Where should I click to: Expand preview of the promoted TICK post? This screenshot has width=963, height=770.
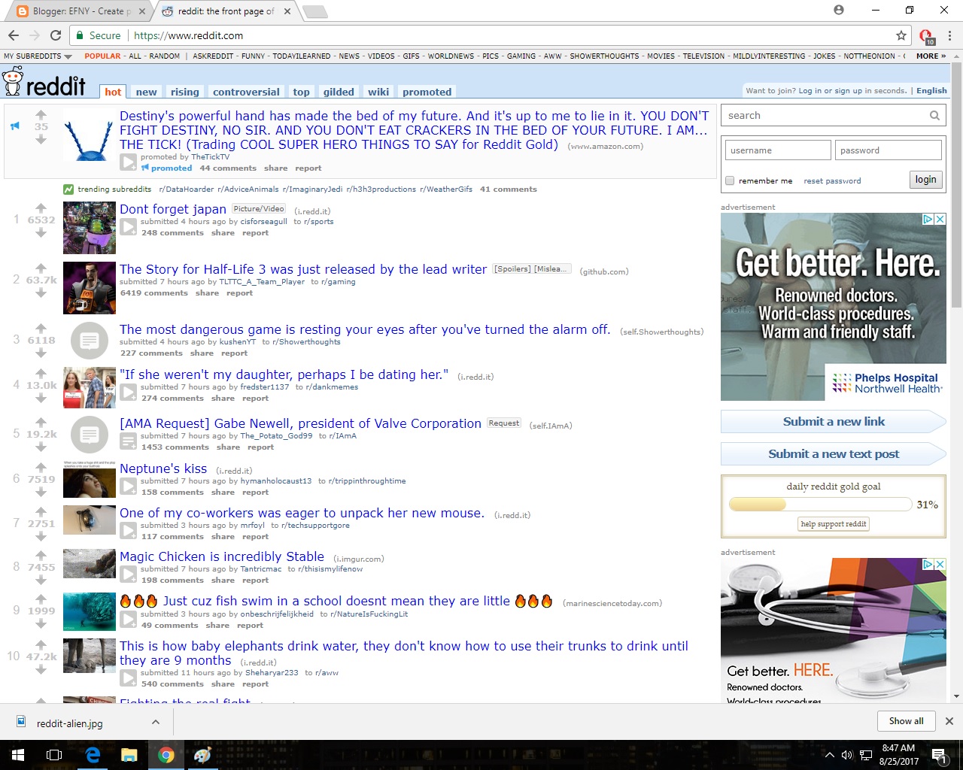129,162
